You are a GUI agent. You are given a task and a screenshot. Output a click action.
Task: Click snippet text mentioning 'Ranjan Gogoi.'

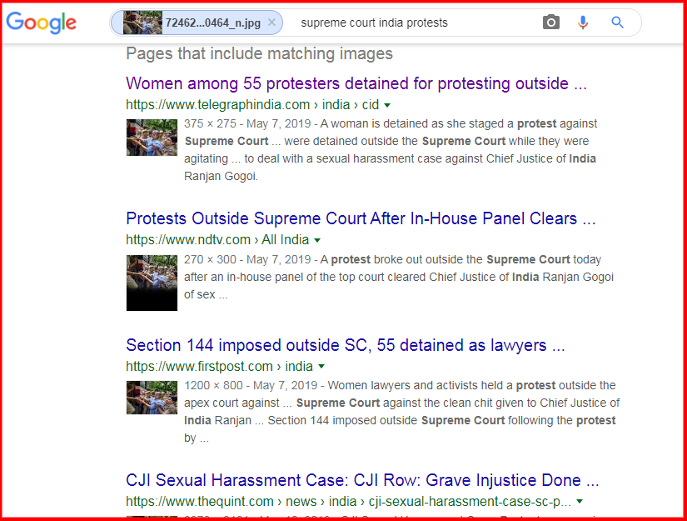(221, 176)
